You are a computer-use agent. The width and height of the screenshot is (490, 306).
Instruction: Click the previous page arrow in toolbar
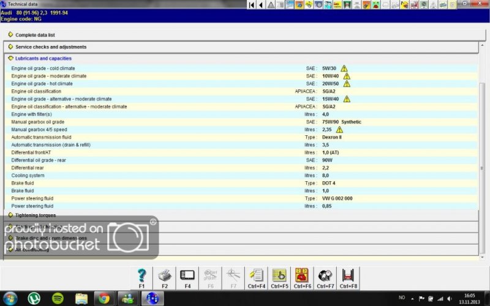point(261,5)
